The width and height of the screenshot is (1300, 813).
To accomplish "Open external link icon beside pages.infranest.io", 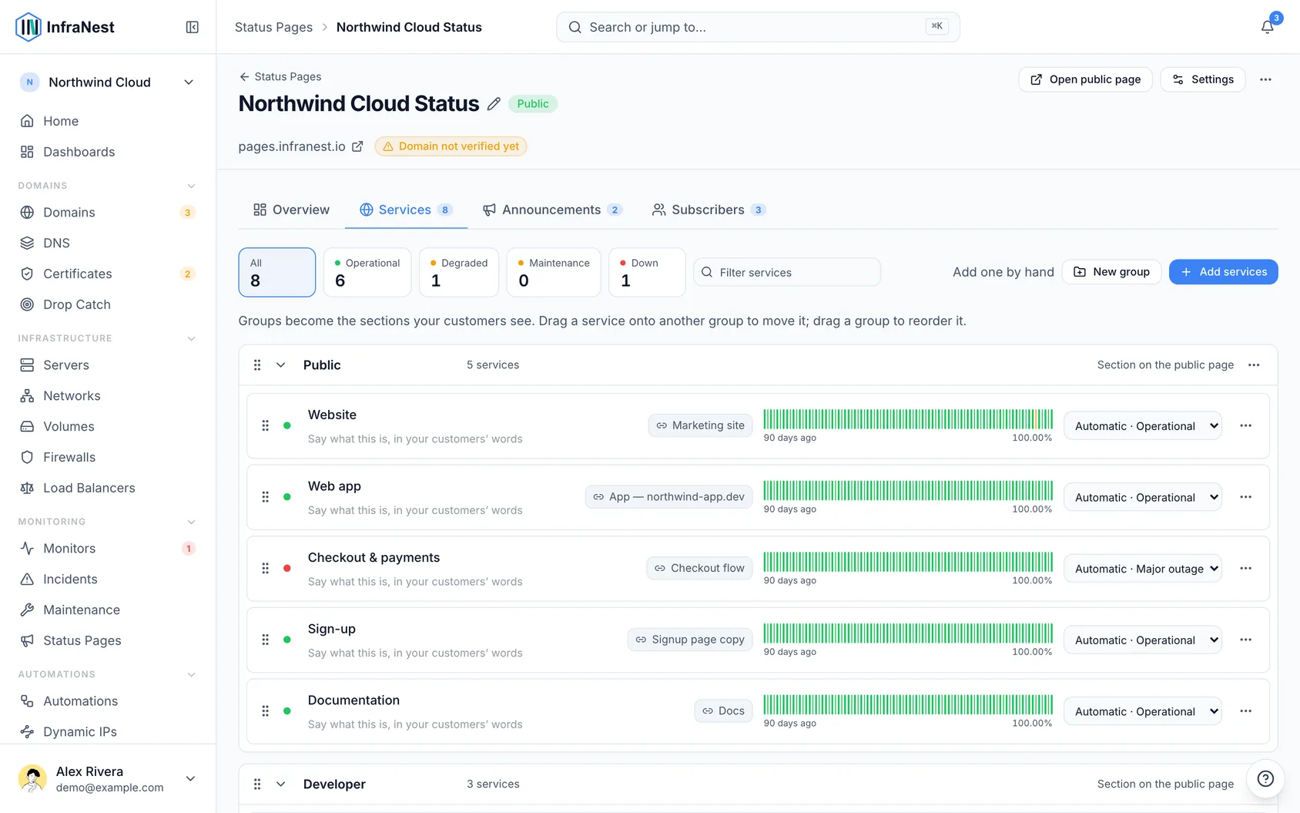I will (357, 146).
